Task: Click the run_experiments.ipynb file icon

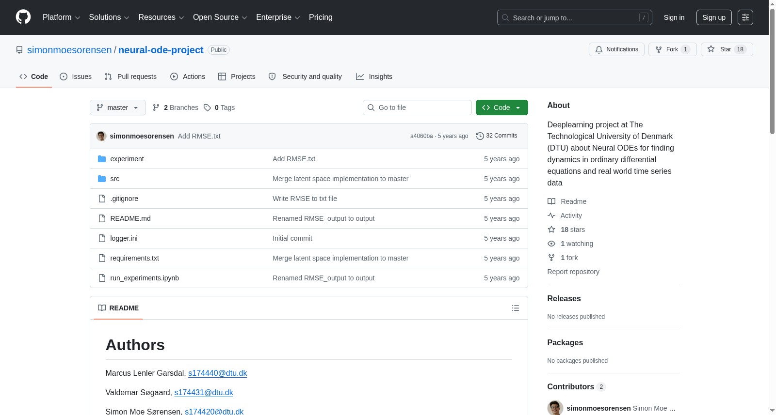Action: [102, 278]
